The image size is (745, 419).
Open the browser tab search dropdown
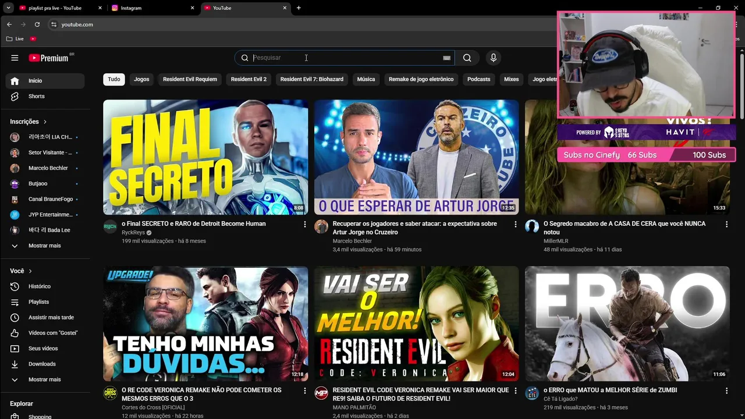[x=8, y=8]
